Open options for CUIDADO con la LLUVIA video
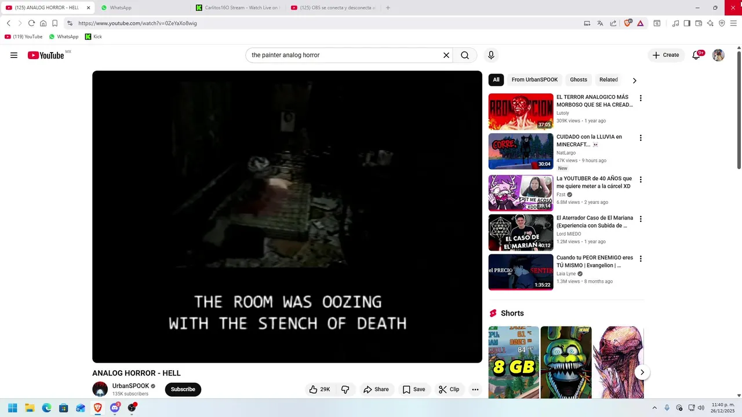Image resolution: width=742 pixels, height=417 pixels. tap(641, 138)
